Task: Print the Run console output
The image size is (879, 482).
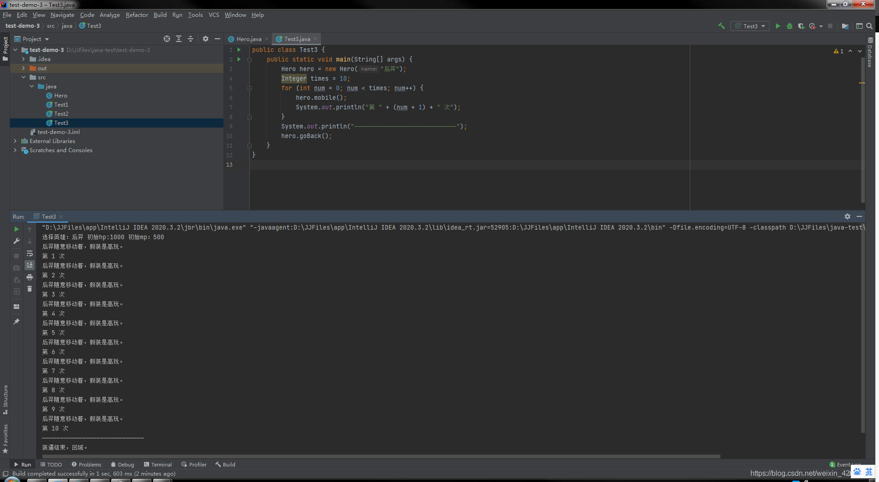Action: 30,277
